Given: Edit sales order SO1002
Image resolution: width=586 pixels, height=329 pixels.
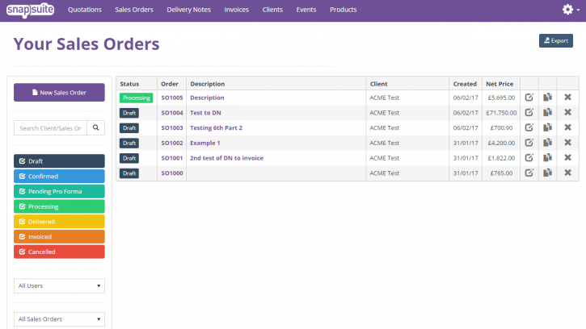Looking at the screenshot, I should (x=529, y=143).
